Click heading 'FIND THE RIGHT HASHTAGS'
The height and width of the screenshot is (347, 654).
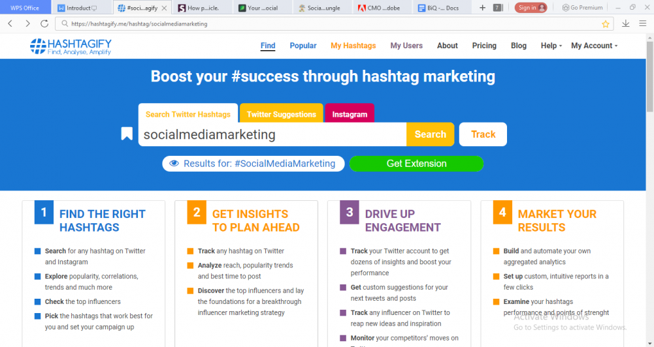[102, 220]
